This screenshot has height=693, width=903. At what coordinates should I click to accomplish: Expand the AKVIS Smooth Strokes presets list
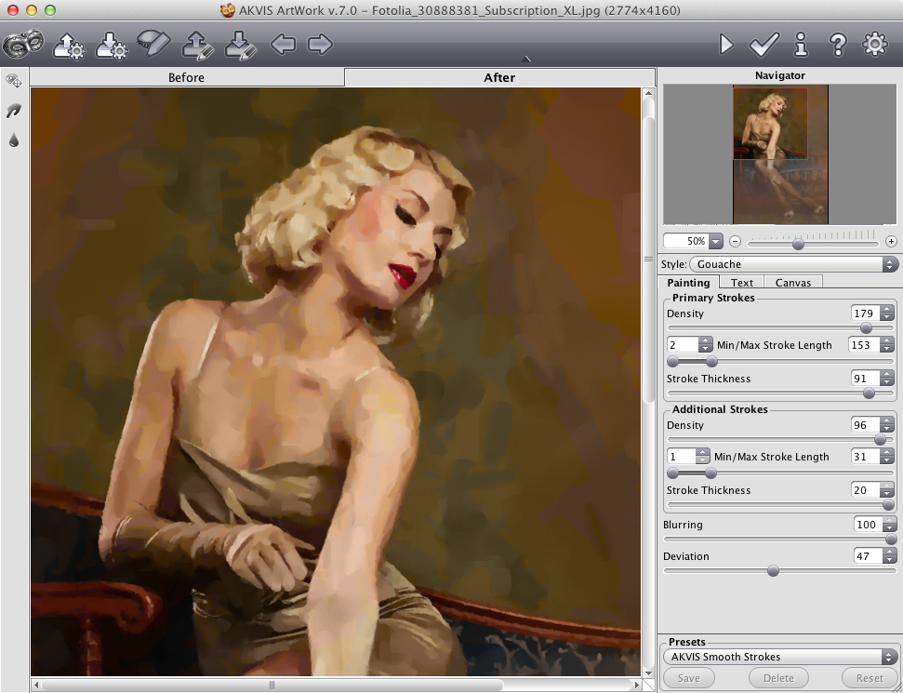point(779,657)
